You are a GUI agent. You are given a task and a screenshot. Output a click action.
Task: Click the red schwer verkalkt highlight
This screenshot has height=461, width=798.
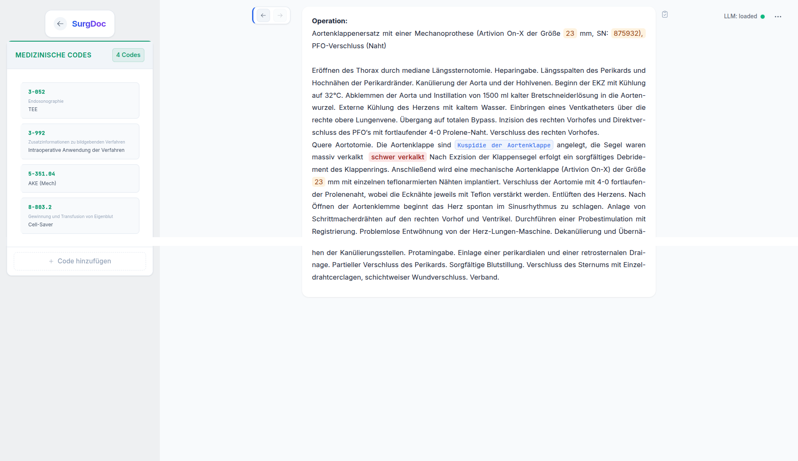click(x=397, y=157)
